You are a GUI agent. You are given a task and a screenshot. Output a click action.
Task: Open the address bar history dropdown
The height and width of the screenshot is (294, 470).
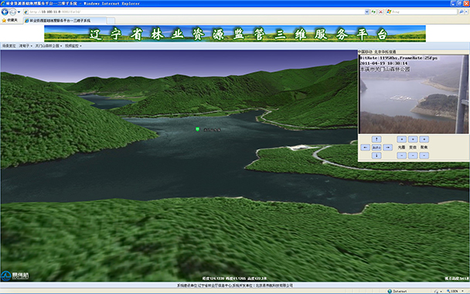(x=367, y=12)
